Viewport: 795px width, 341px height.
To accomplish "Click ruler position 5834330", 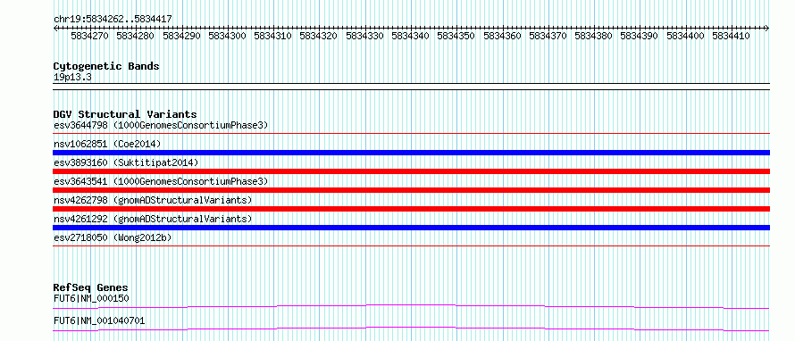I will [x=365, y=36].
